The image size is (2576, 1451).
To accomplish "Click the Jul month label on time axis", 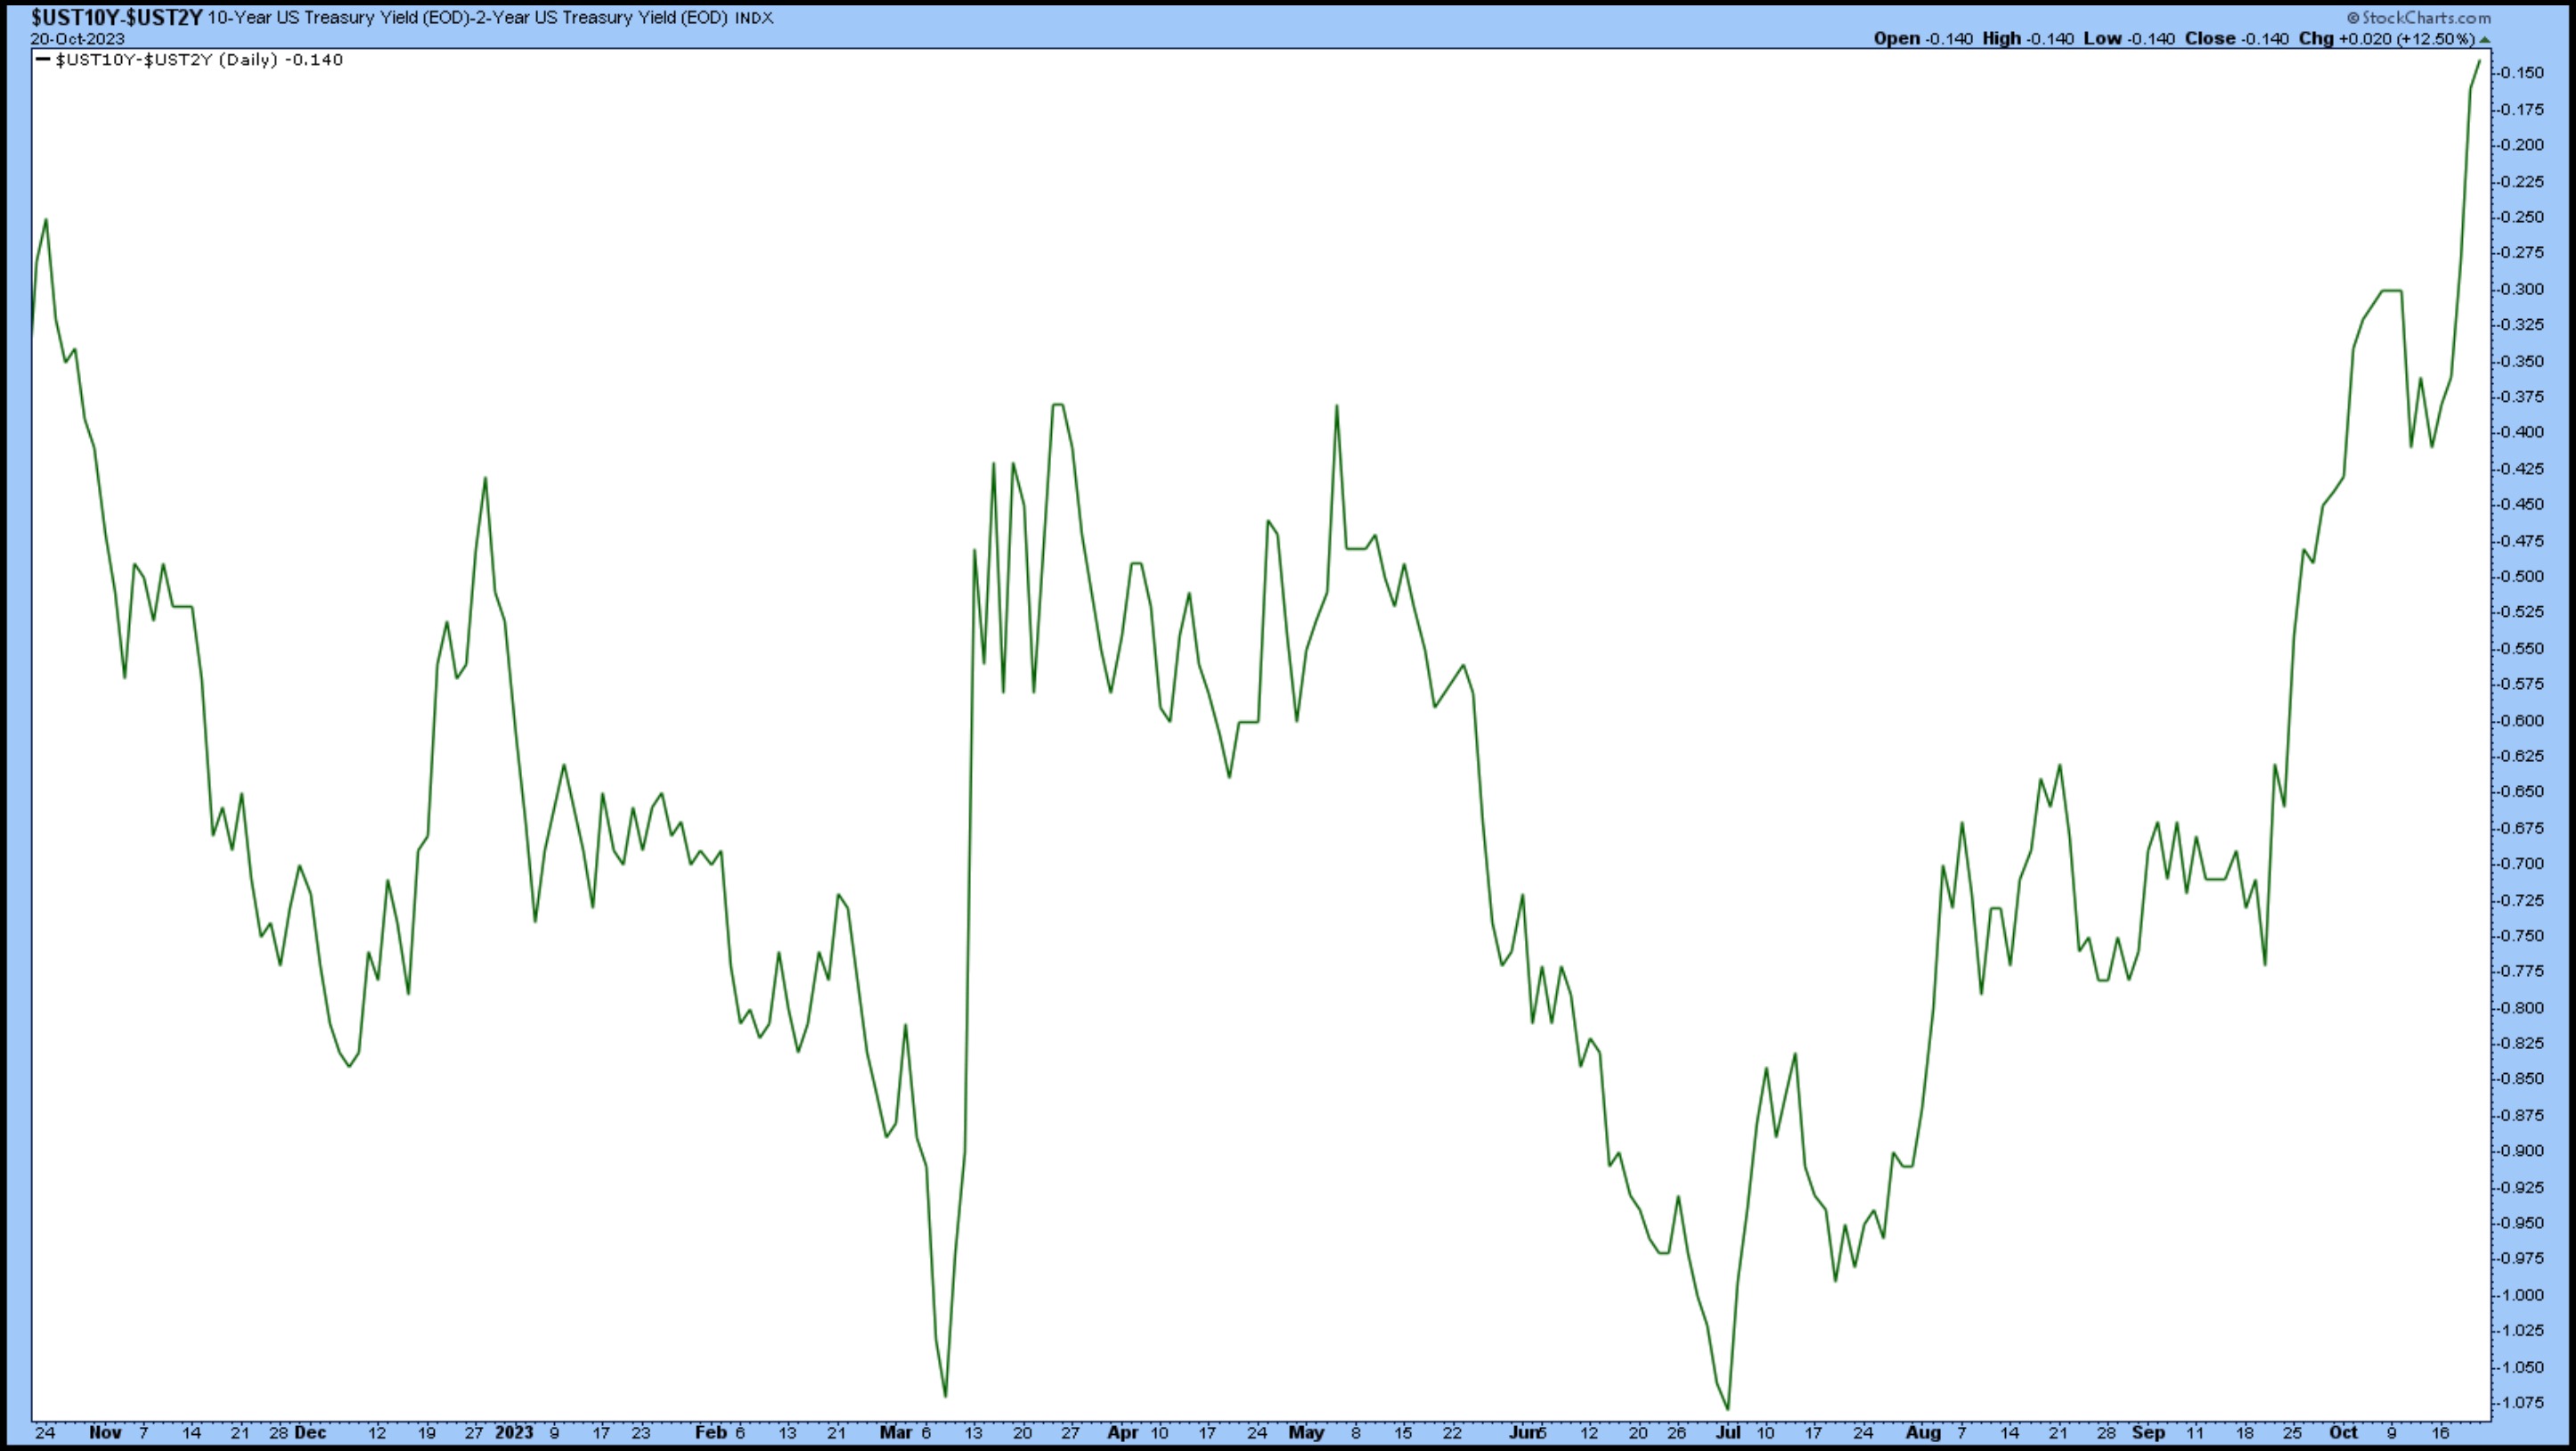I will [x=1729, y=1432].
